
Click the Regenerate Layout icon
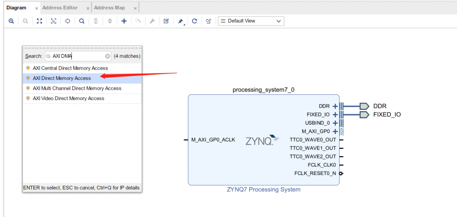pyautogui.click(x=195, y=21)
